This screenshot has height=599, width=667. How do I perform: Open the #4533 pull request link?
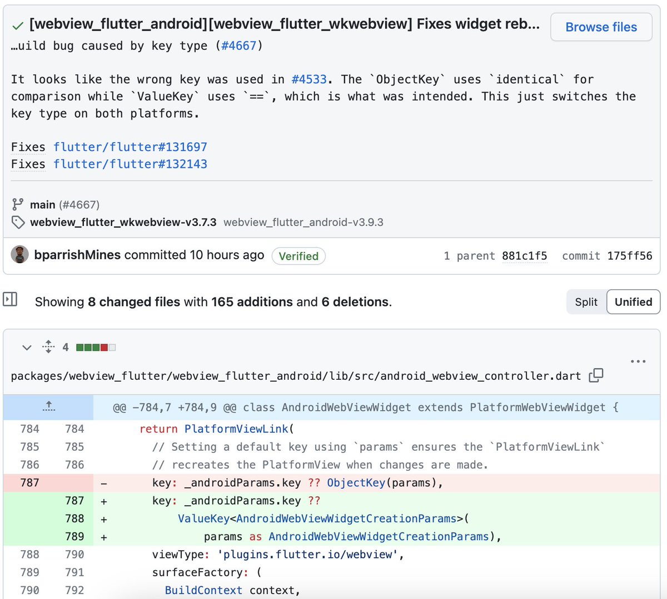(309, 79)
